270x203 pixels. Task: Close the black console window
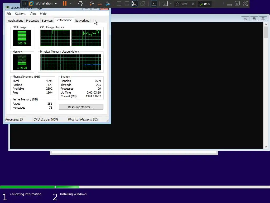pos(263,19)
